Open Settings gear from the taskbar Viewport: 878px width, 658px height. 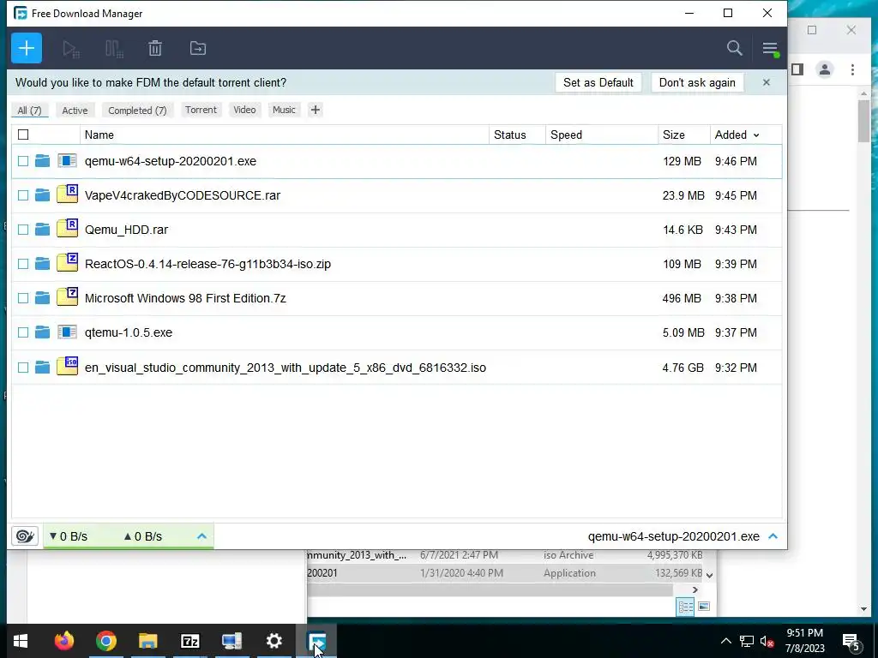[x=274, y=641]
